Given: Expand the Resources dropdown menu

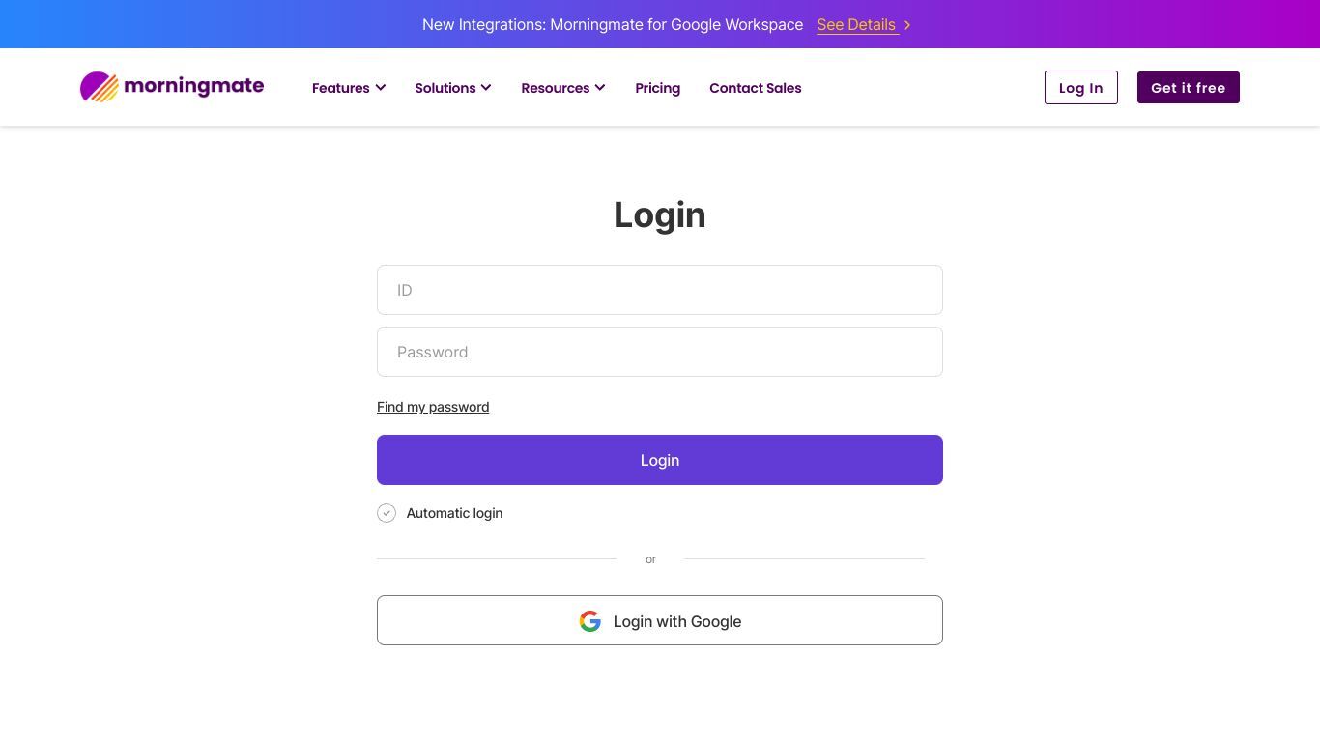Looking at the screenshot, I should (x=563, y=88).
